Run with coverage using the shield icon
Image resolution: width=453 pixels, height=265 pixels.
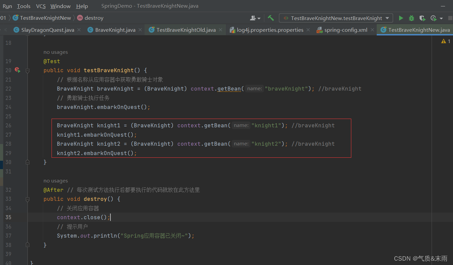422,18
